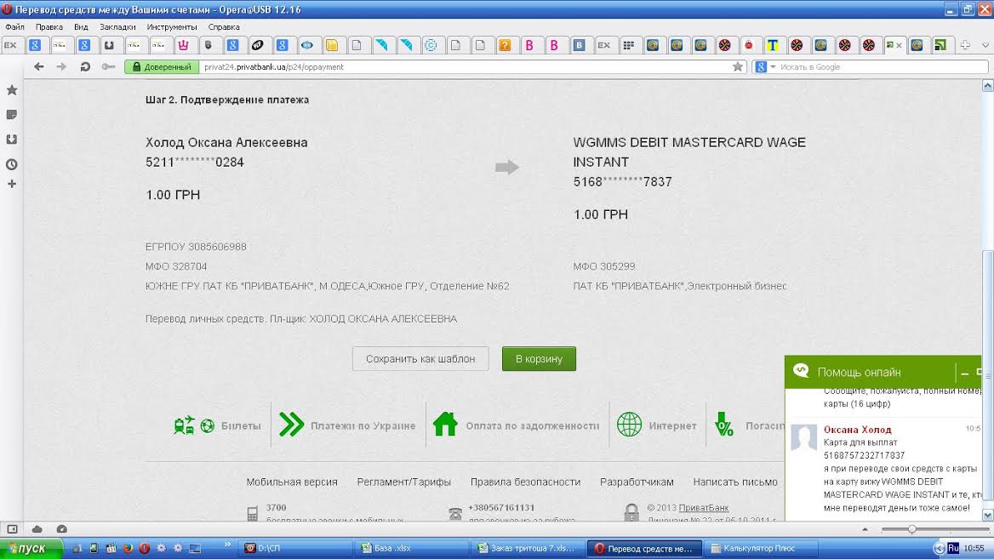Viewport: 994px width, 559px height.
Task: Open 'Написать письмо' footer link
Action: point(735,482)
